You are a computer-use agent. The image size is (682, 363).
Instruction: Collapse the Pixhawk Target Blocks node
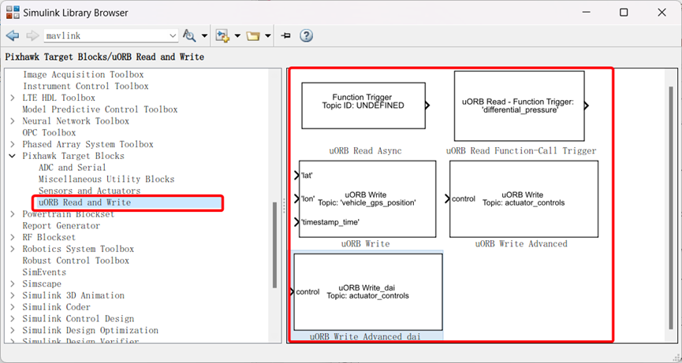(x=13, y=157)
